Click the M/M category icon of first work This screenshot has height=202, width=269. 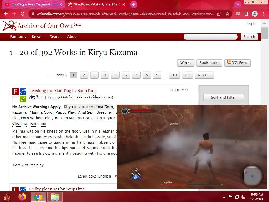(23, 92)
